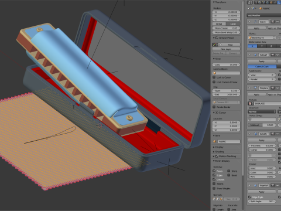281x211 pixels.
Task: Expand the Display panel
Action: [214, 147]
